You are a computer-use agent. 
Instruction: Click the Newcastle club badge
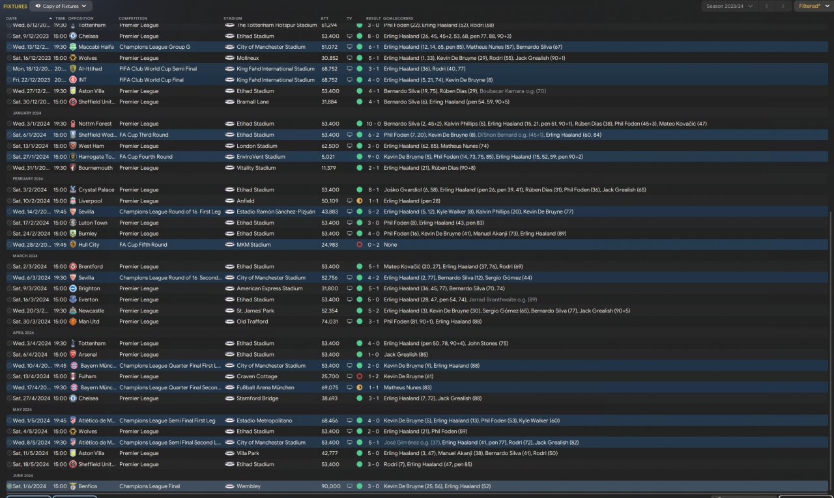73,311
